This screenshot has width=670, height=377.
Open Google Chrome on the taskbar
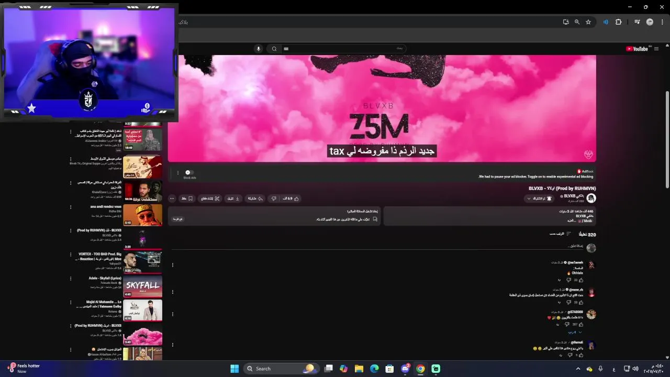tap(420, 369)
